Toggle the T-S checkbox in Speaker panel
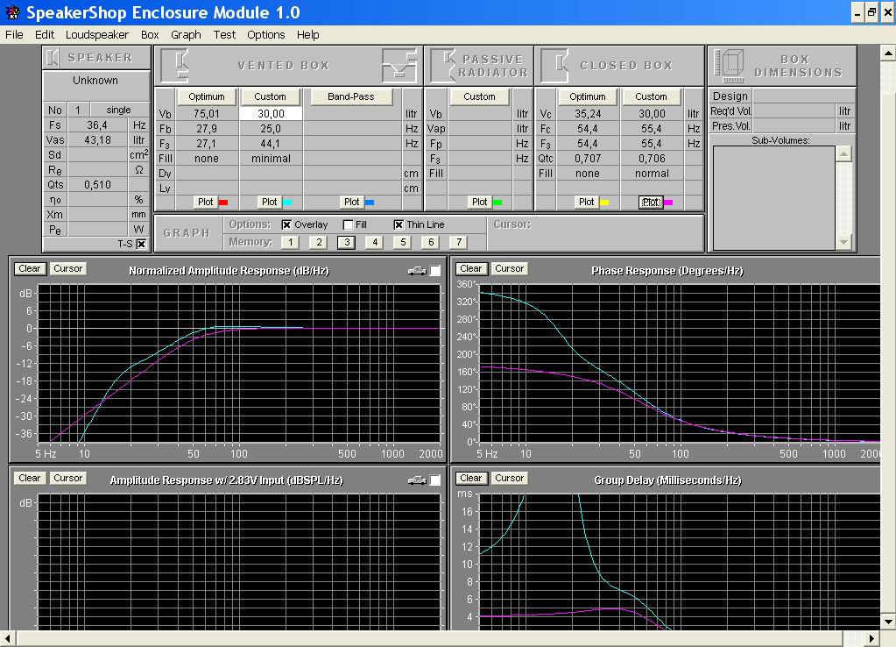Viewport: 896px width, 647px height. [x=141, y=245]
